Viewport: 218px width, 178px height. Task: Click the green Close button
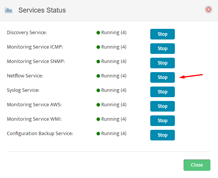(197, 165)
